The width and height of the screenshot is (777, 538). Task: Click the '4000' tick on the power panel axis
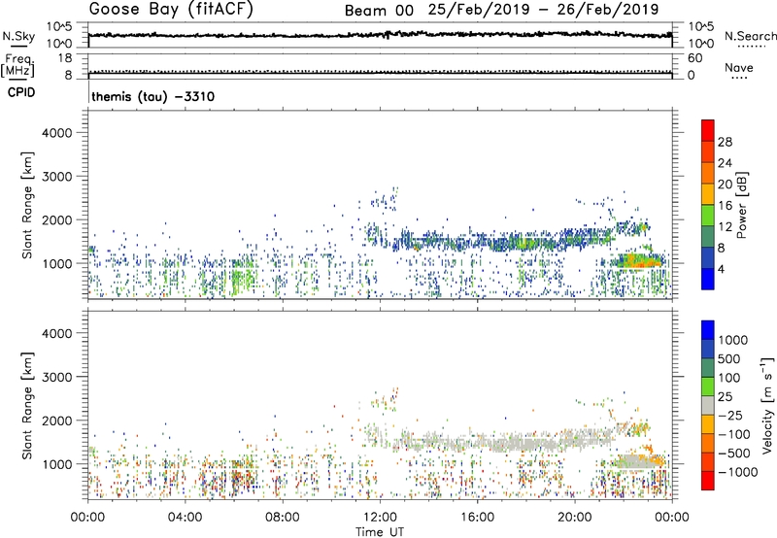point(56,133)
